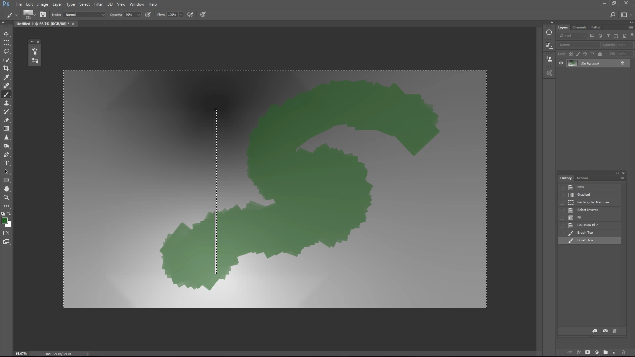Viewport: 635px width, 357px height.
Task: Select the Horizontal Type tool
Action: click(x=6, y=163)
